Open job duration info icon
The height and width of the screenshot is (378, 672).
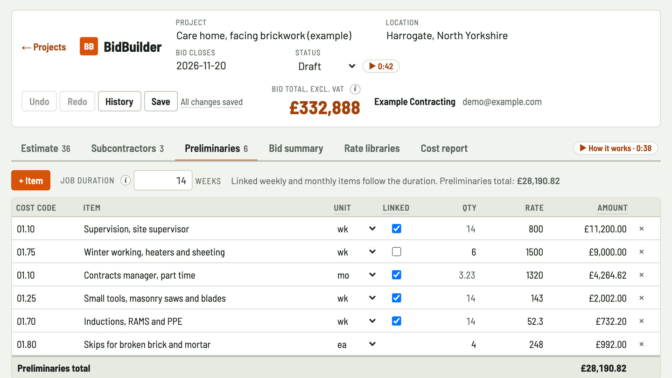pos(126,181)
